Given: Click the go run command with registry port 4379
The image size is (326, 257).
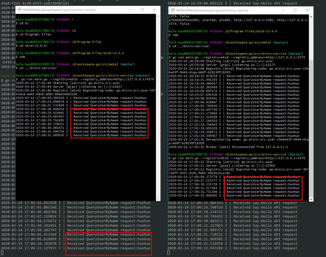Looking at the screenshot, I should 85,79.
